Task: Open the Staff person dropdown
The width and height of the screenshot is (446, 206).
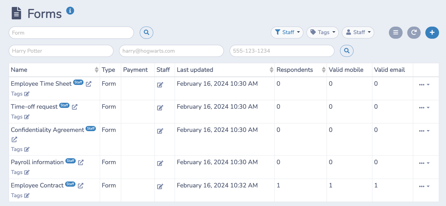Action: tap(358, 33)
